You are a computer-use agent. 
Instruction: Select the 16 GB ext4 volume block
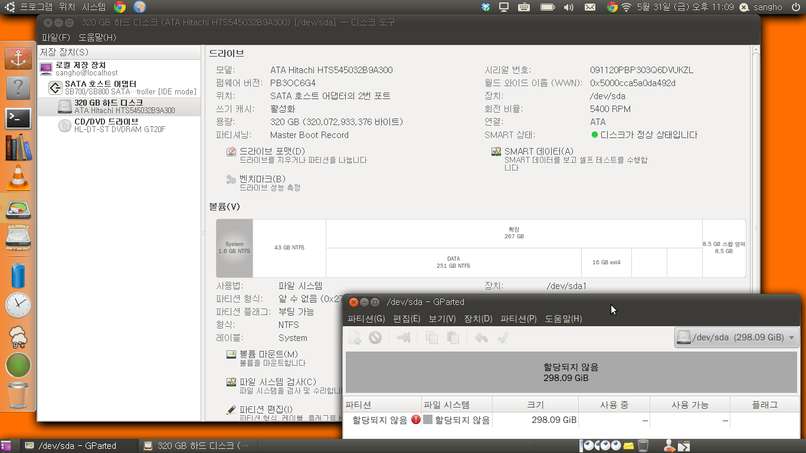point(607,262)
